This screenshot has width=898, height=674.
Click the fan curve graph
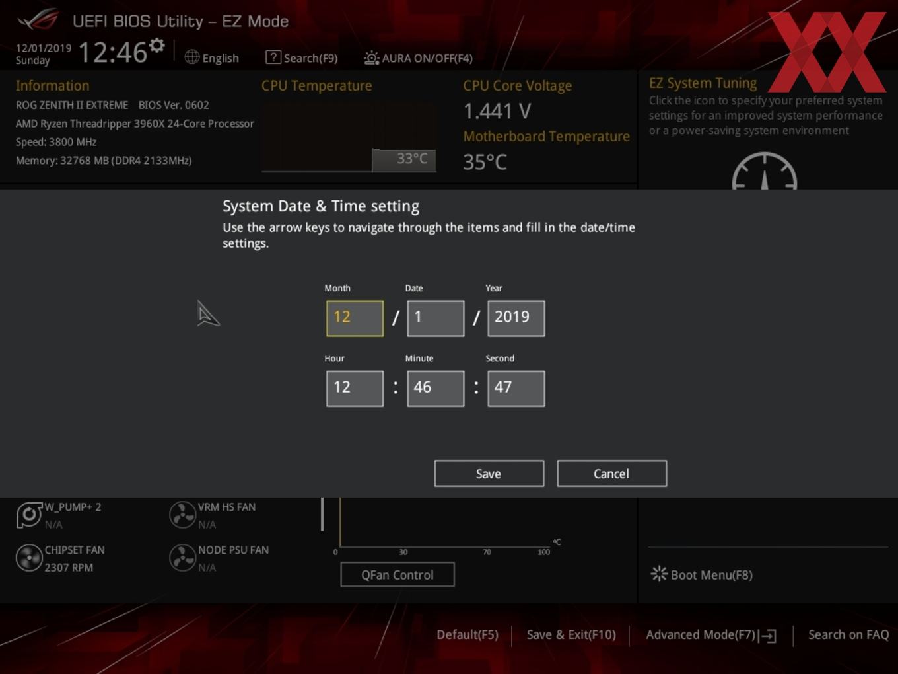coord(446,523)
